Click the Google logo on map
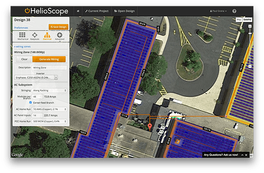This screenshot has width=264, height=173. pos(17,155)
